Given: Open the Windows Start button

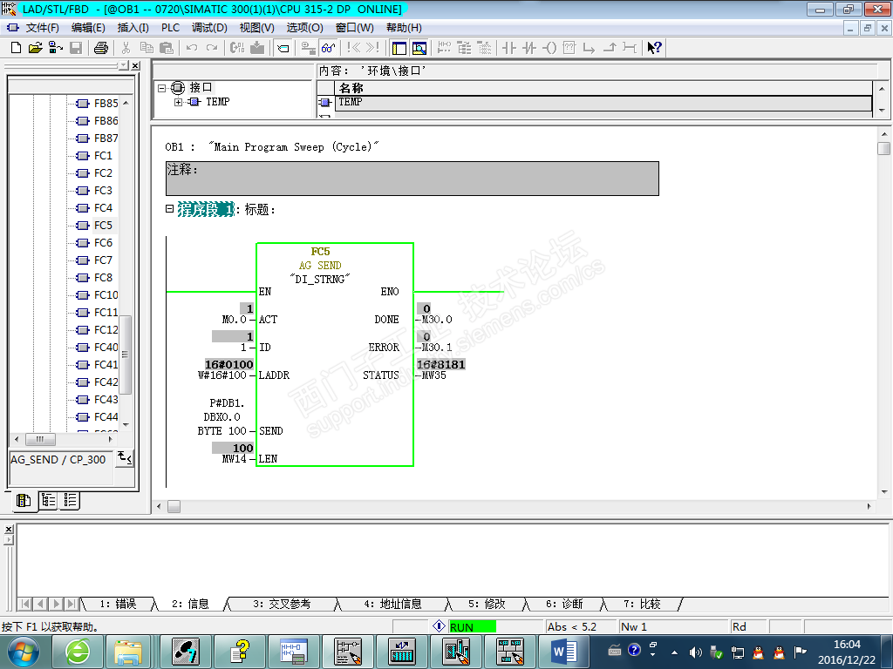Looking at the screenshot, I should 24,652.
